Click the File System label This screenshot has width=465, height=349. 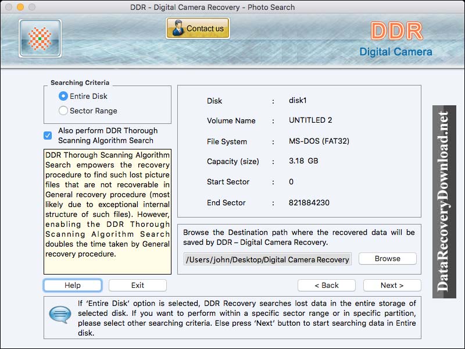pos(227,141)
